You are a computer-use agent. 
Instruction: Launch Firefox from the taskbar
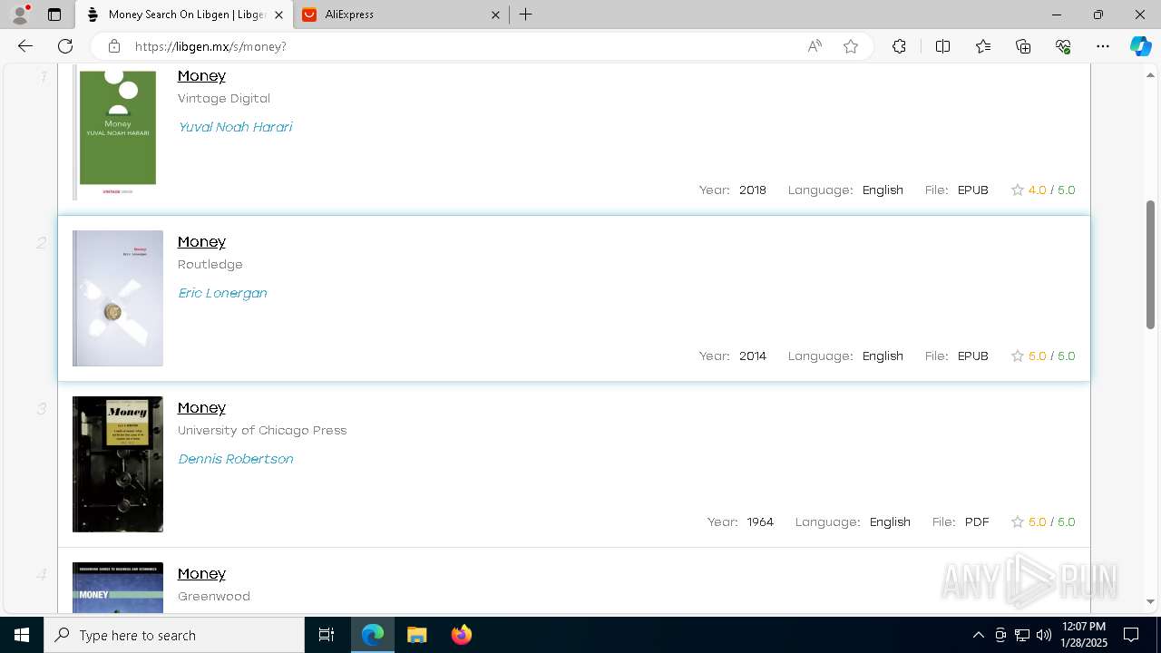coord(462,635)
